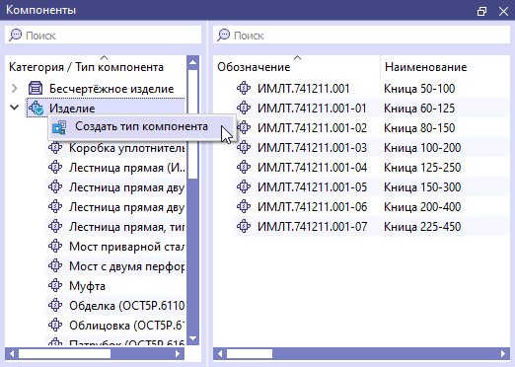
Task: Click icon of 'Мост с двумя перфор' item
Action: (55, 266)
